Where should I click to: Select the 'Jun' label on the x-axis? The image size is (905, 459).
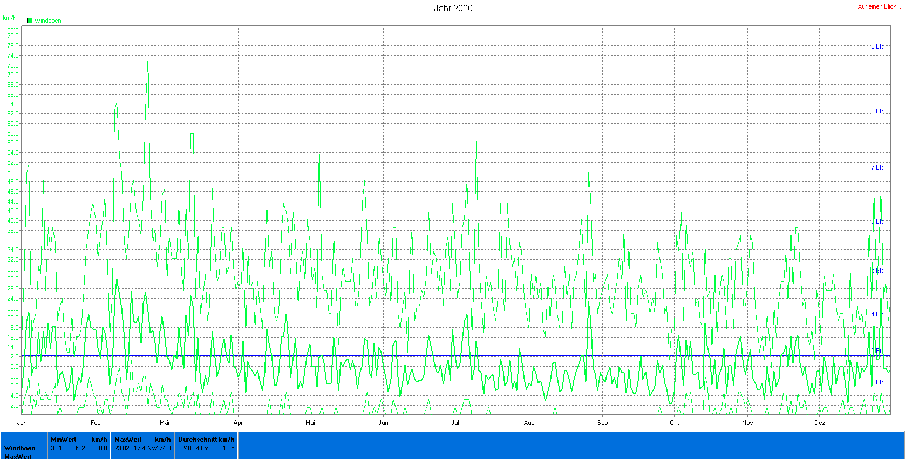(x=383, y=423)
